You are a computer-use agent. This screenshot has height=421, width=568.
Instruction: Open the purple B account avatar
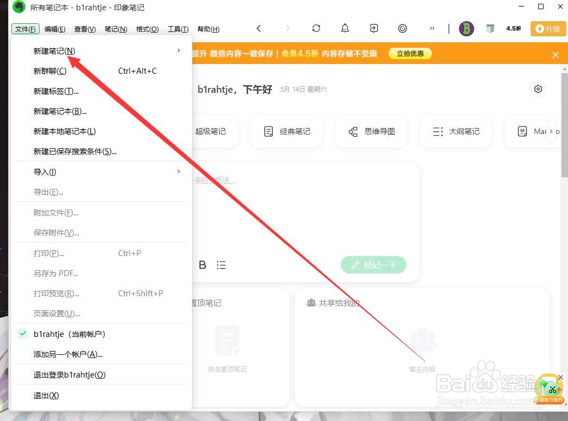[467, 28]
